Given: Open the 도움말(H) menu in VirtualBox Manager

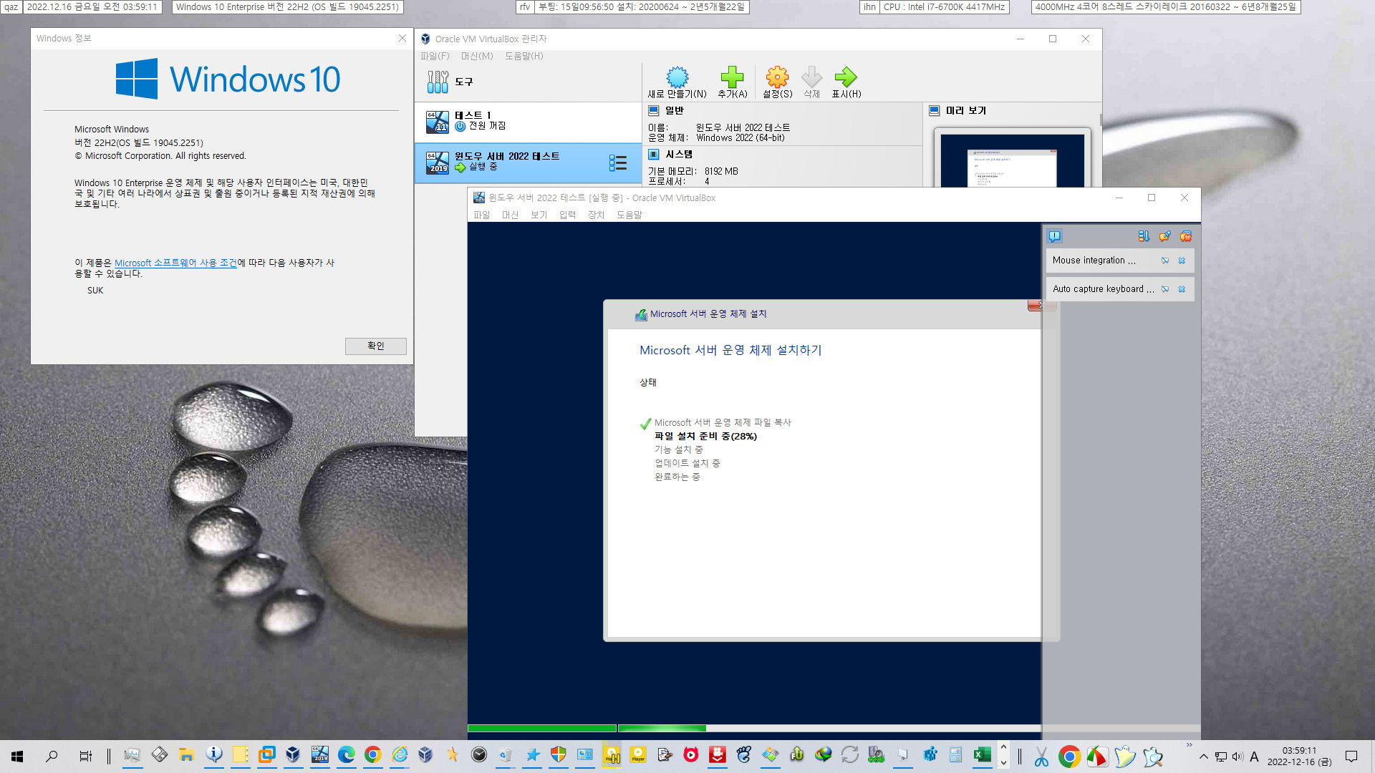Looking at the screenshot, I should click(524, 56).
